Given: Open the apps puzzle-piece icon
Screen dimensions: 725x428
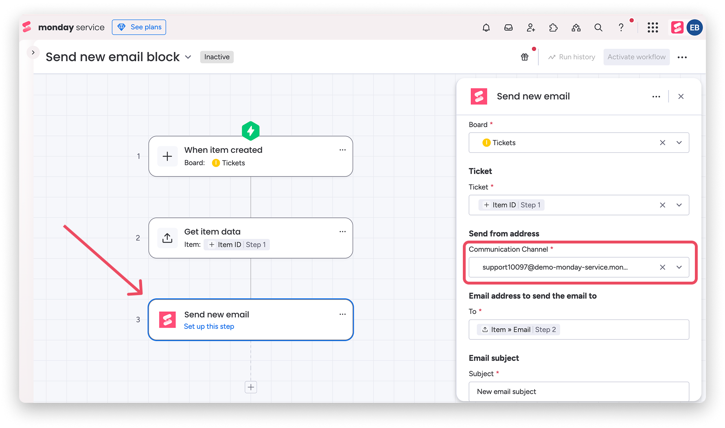Looking at the screenshot, I should pos(553,28).
